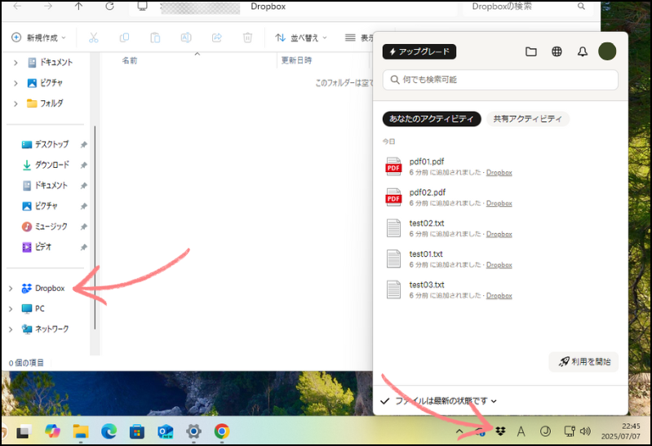Show hidden tray icons chevron
The height and width of the screenshot is (446, 652).
coord(459,431)
